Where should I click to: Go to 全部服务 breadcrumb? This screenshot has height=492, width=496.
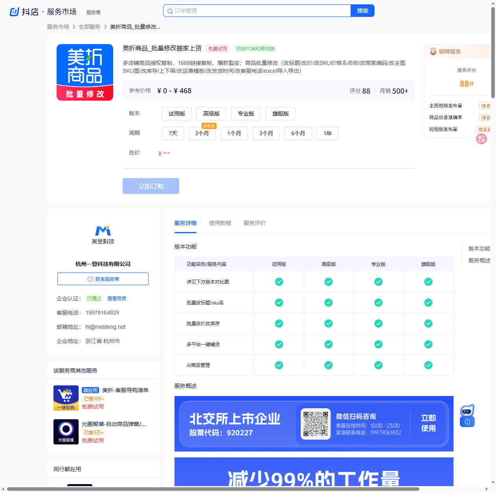[x=90, y=27]
